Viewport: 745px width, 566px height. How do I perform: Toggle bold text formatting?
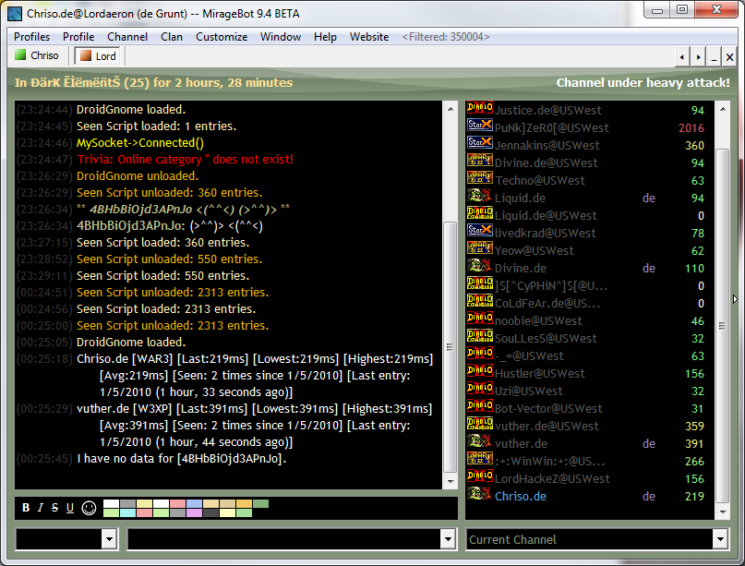[26, 508]
